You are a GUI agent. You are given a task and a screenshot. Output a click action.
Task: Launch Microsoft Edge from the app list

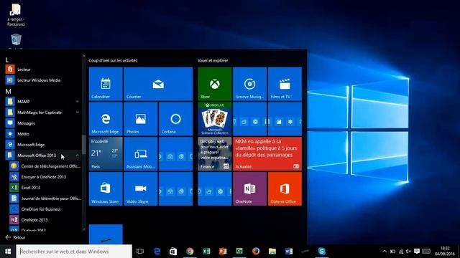(x=42, y=145)
